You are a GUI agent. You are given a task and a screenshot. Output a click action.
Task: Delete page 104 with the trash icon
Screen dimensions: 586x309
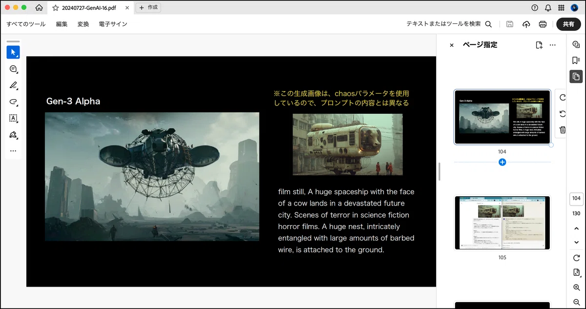pos(563,129)
